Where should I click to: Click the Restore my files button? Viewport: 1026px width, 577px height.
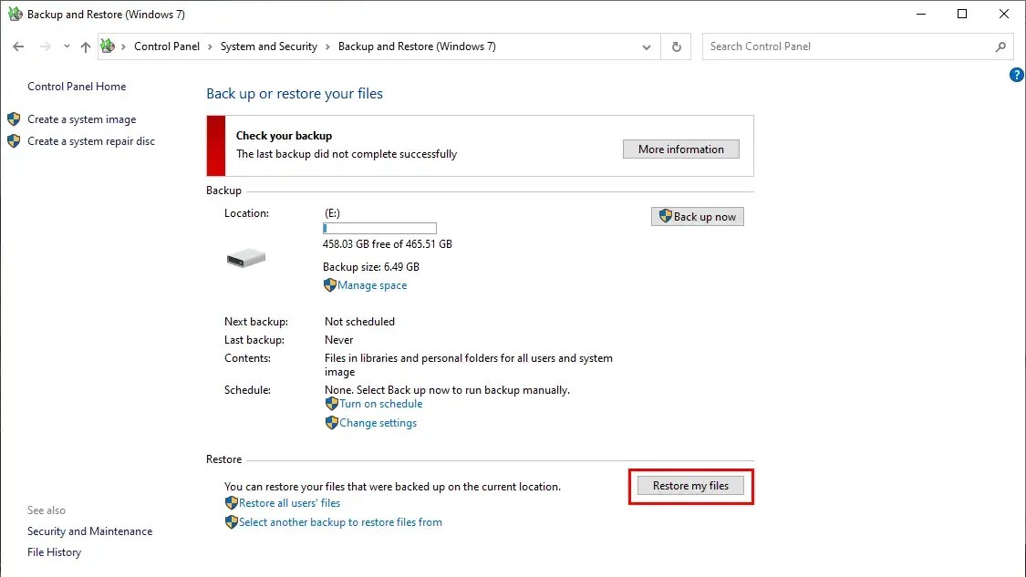[x=690, y=485]
